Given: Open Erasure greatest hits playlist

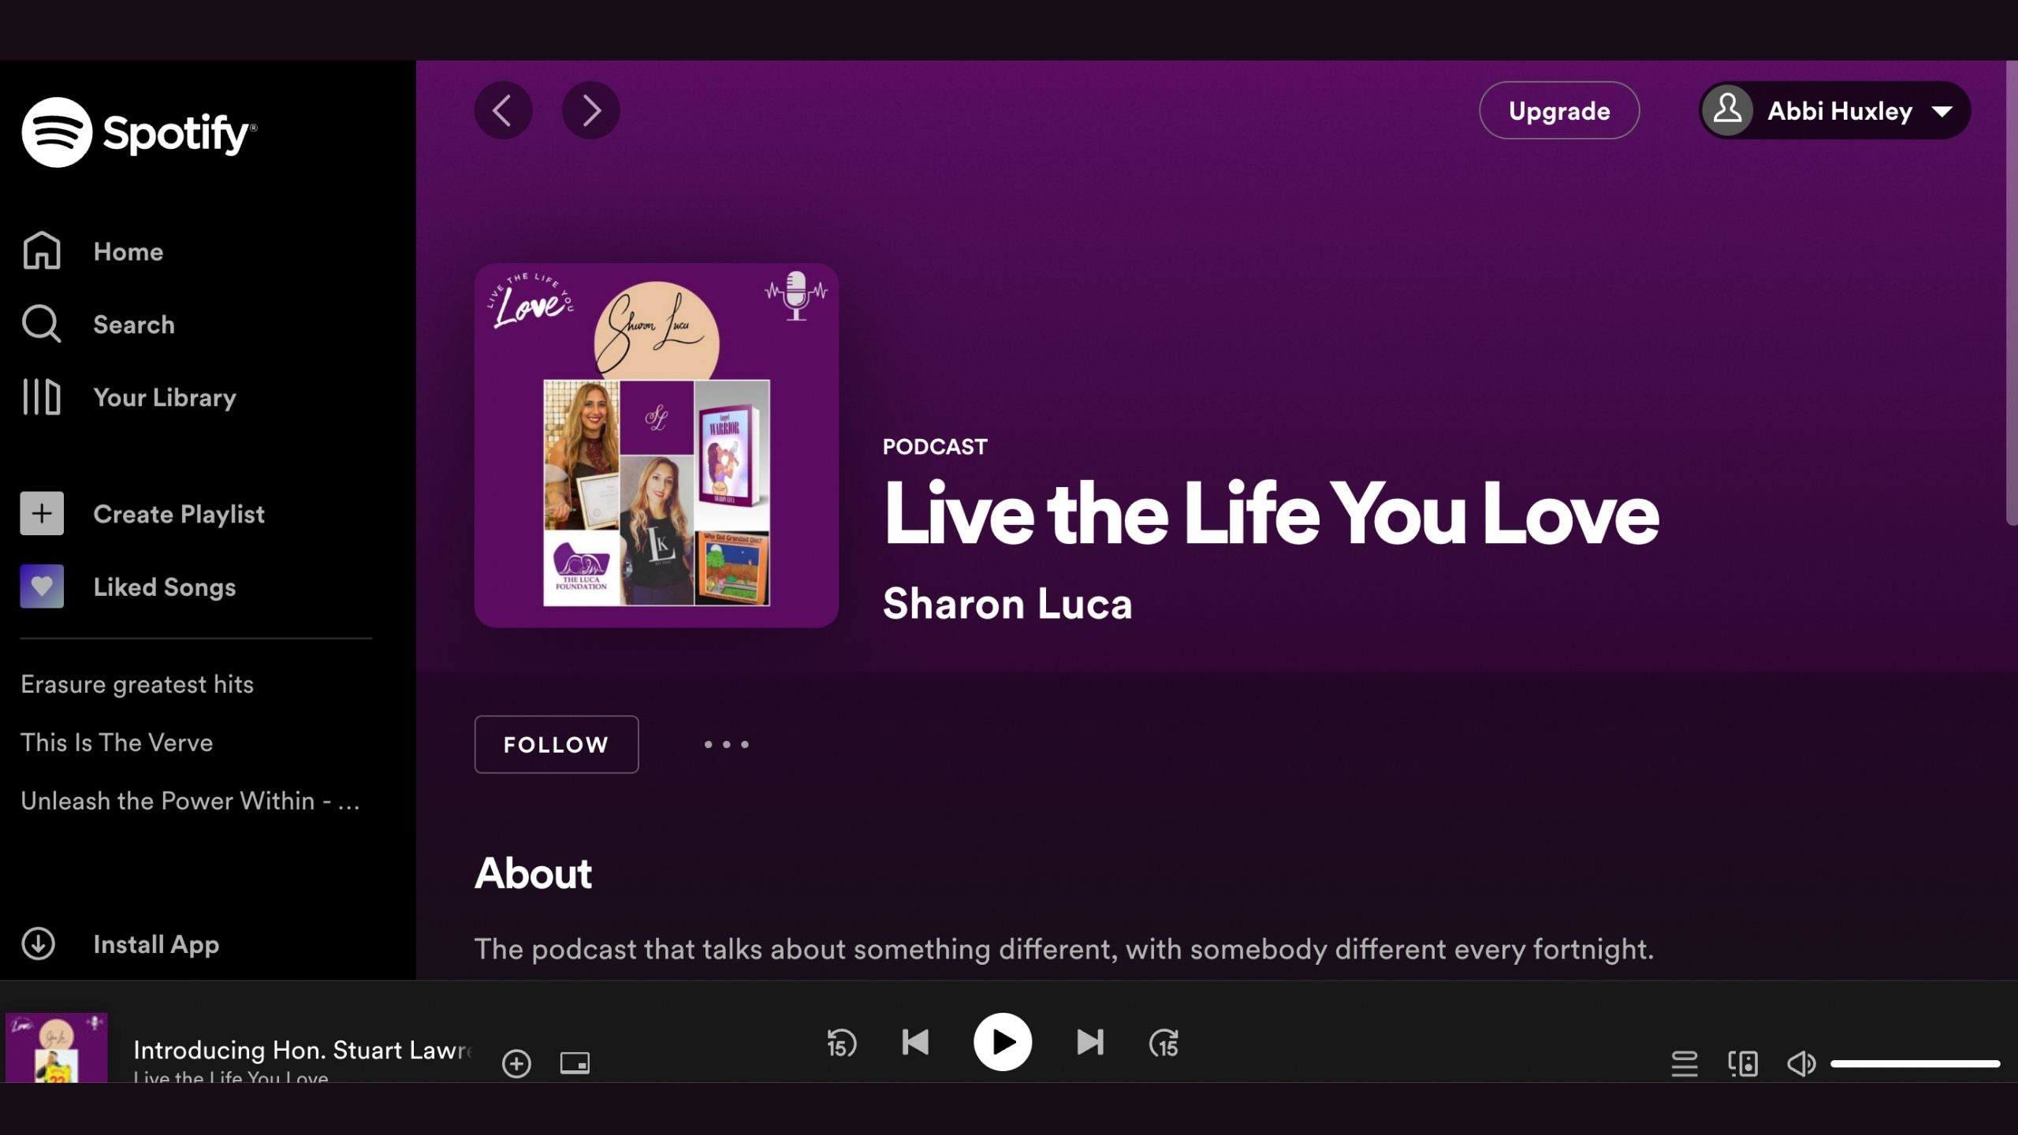Looking at the screenshot, I should 137,684.
